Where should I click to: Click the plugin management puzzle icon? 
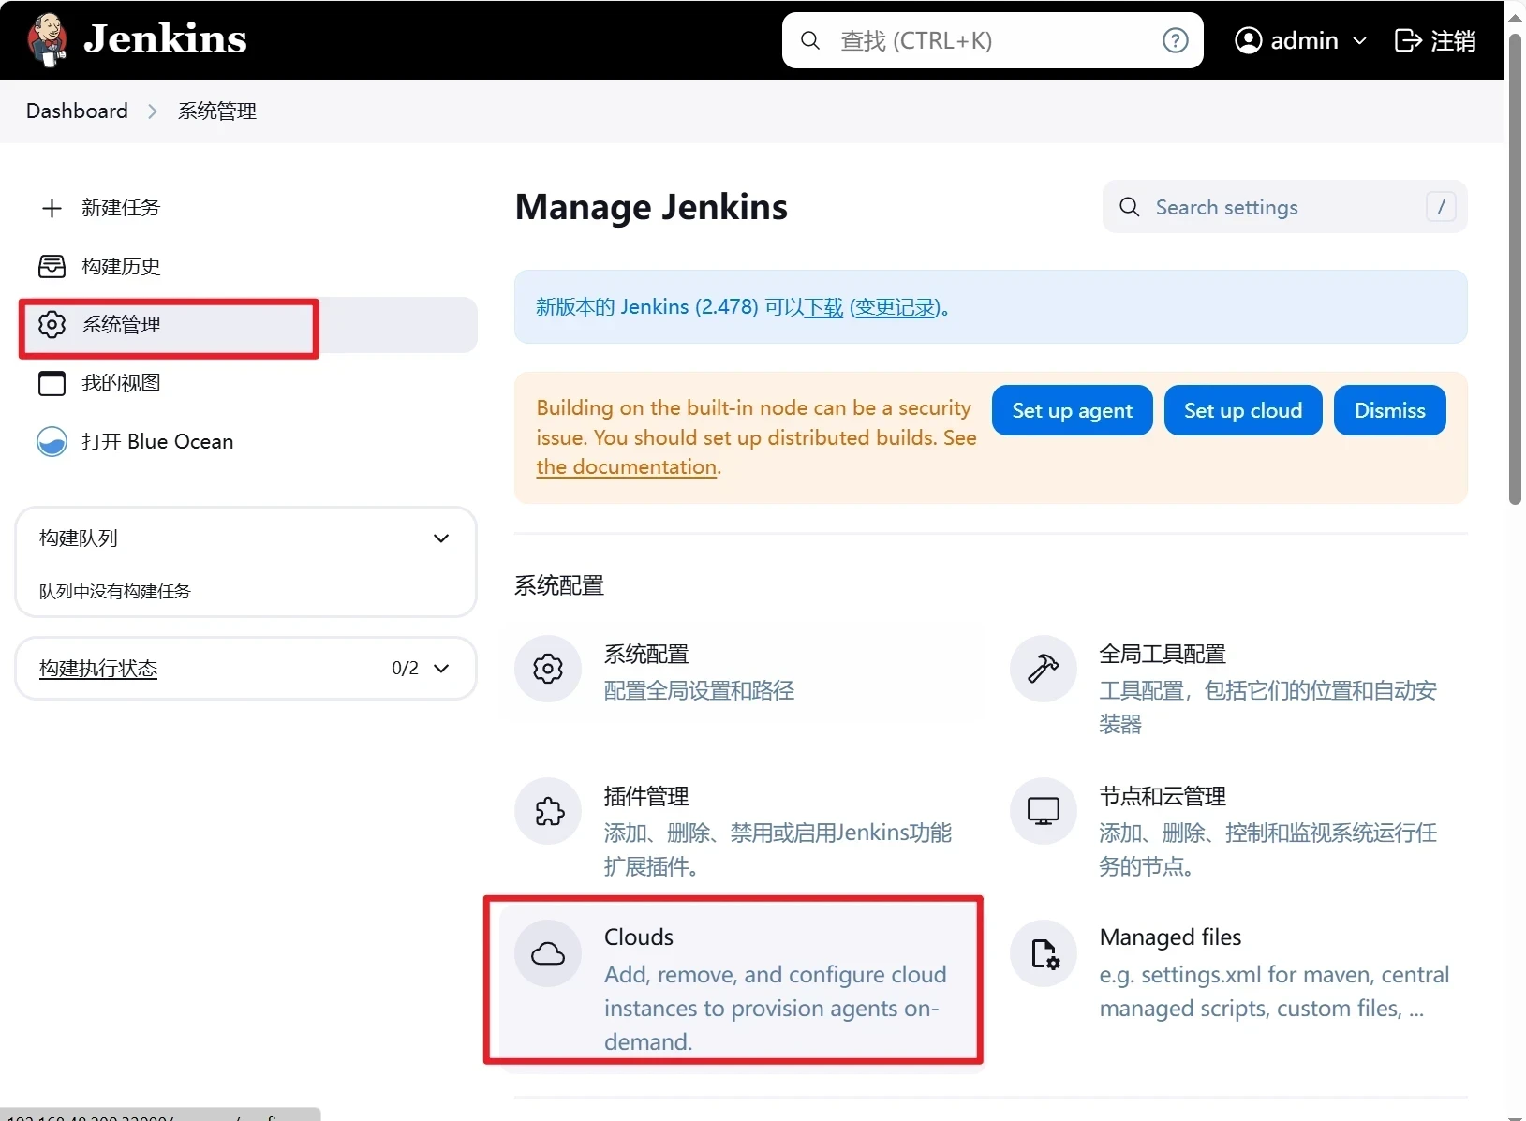click(548, 811)
